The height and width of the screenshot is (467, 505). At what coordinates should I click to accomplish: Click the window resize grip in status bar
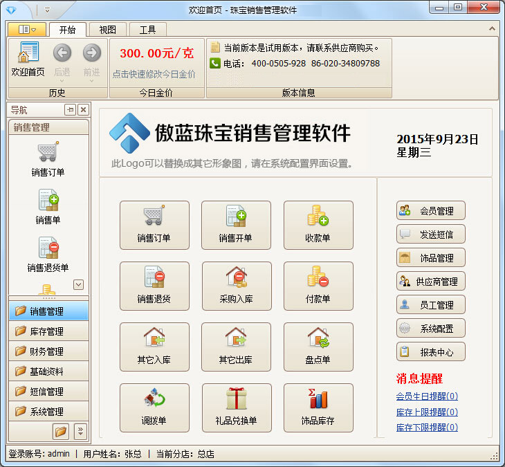494,455
